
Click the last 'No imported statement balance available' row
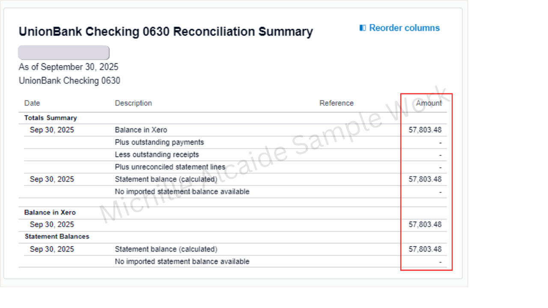[182, 261]
